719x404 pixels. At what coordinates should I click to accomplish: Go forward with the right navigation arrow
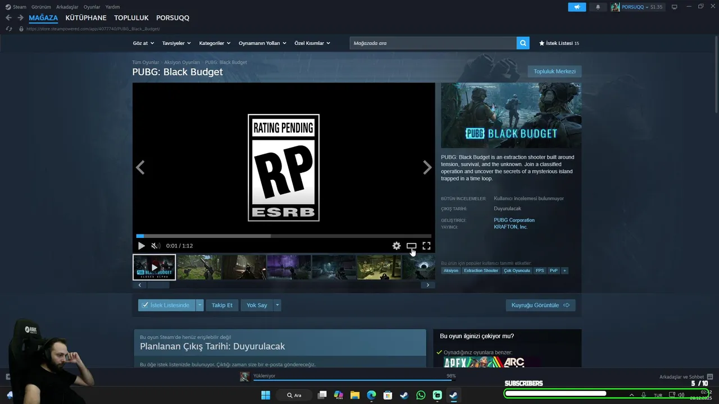(x=20, y=18)
